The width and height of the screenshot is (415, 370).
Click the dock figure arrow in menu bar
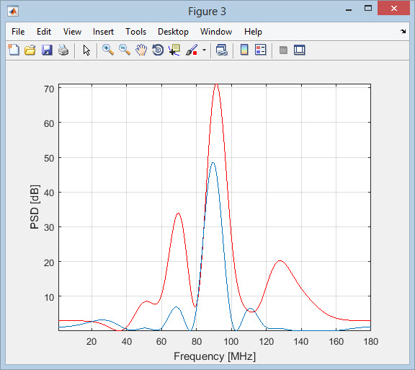(x=403, y=31)
